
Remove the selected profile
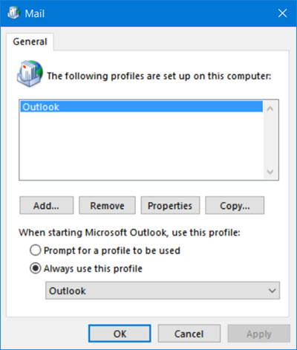click(107, 205)
